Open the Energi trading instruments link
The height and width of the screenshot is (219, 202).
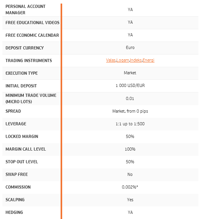click(149, 60)
